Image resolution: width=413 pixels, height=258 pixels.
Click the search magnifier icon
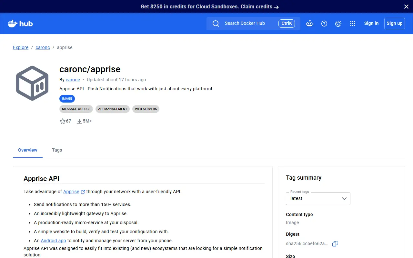click(216, 24)
